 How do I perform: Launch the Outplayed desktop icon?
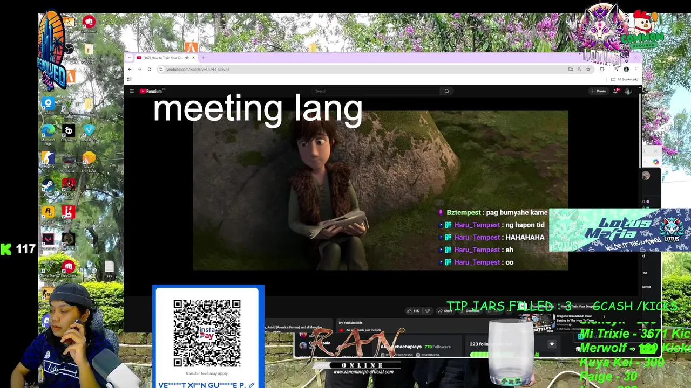69,133
